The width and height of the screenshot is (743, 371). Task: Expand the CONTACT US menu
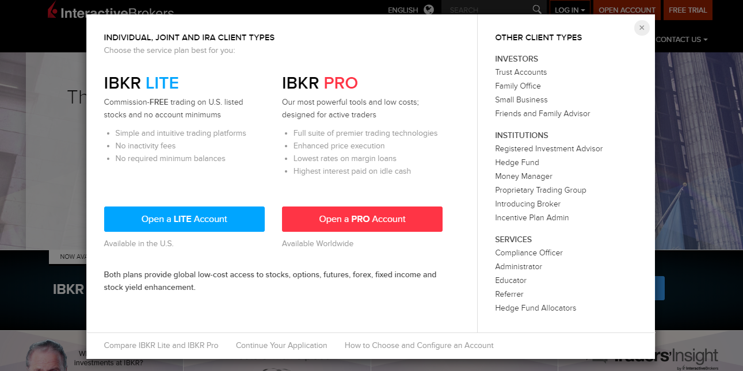681,39
